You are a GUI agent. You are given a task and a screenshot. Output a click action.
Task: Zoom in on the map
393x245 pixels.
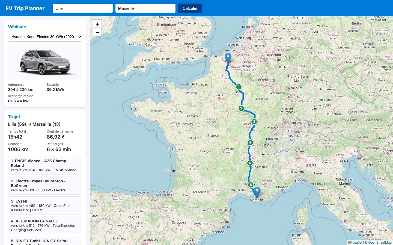coord(97,24)
